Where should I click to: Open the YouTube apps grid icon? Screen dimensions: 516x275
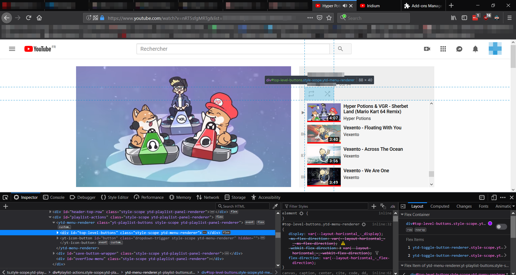click(x=443, y=49)
